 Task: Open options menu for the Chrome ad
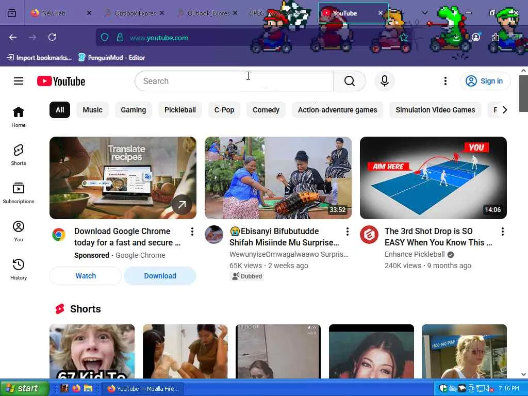point(192,232)
